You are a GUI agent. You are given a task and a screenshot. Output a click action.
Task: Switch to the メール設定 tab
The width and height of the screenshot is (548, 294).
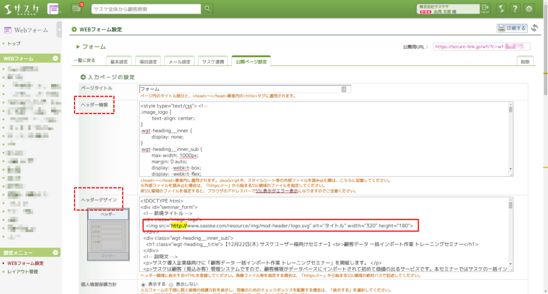(x=180, y=61)
